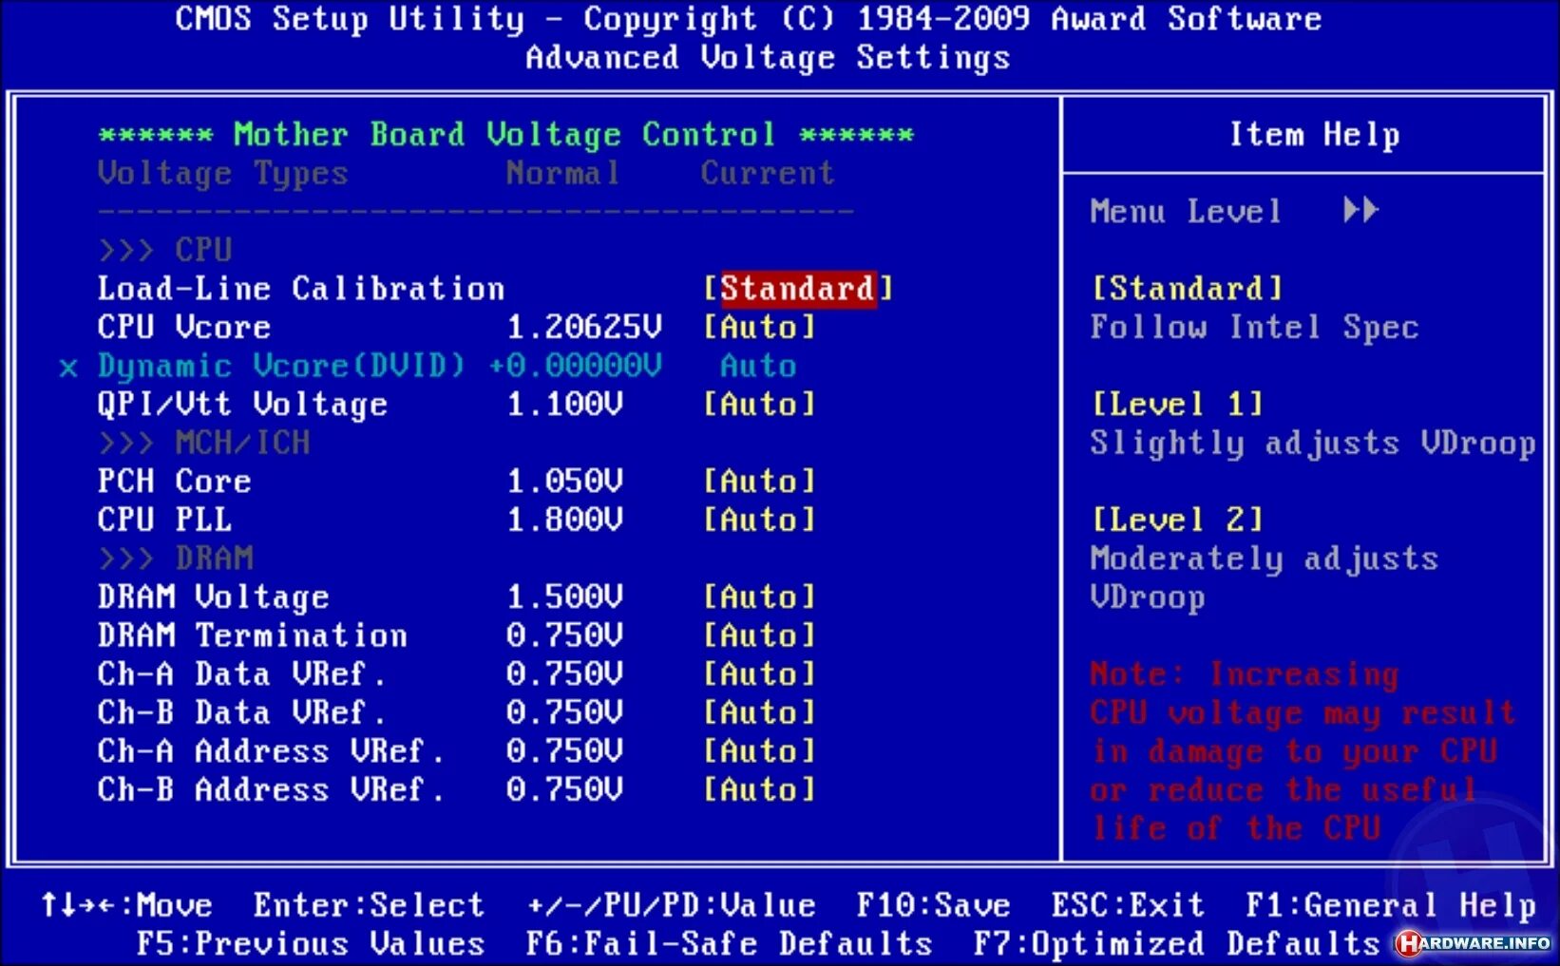Click the Current column header
Image resolution: width=1560 pixels, height=966 pixels.
point(768,173)
